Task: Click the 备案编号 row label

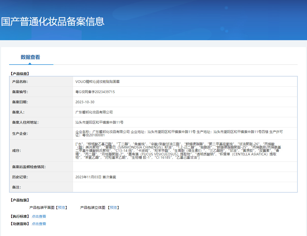Action: point(20,92)
